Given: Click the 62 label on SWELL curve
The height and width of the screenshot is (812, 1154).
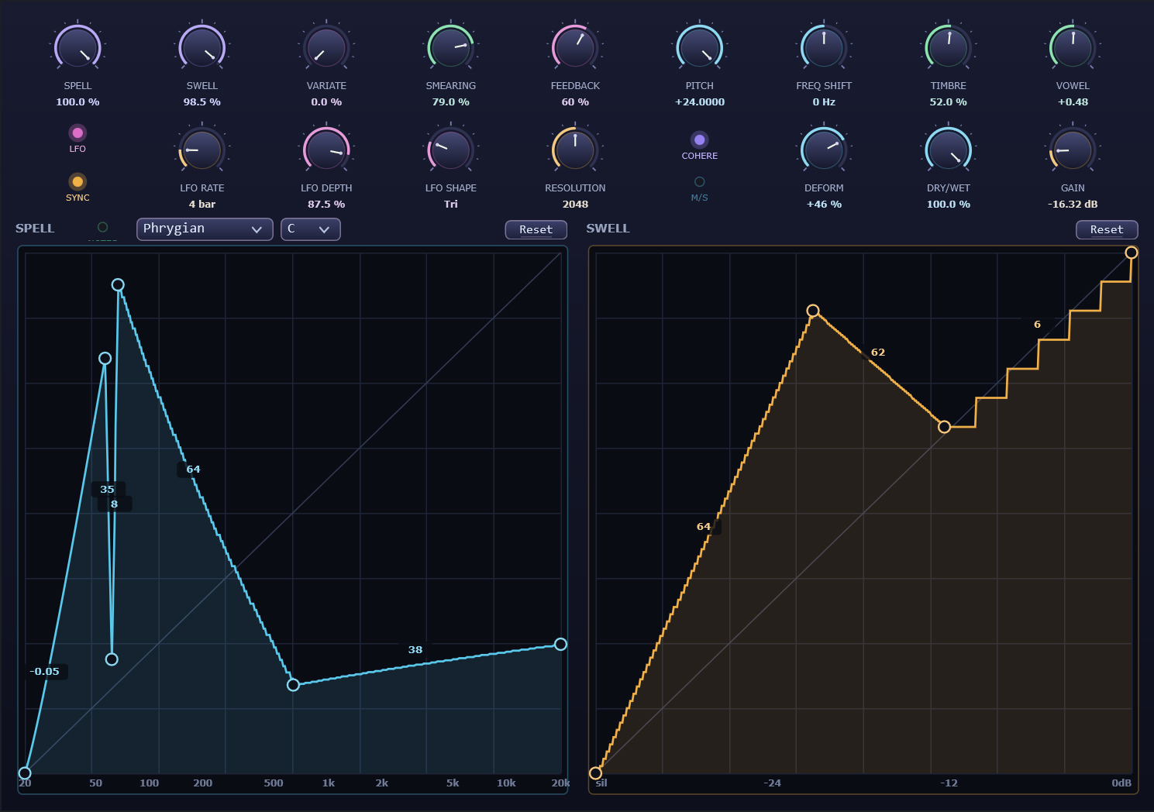Looking at the screenshot, I should 878,352.
